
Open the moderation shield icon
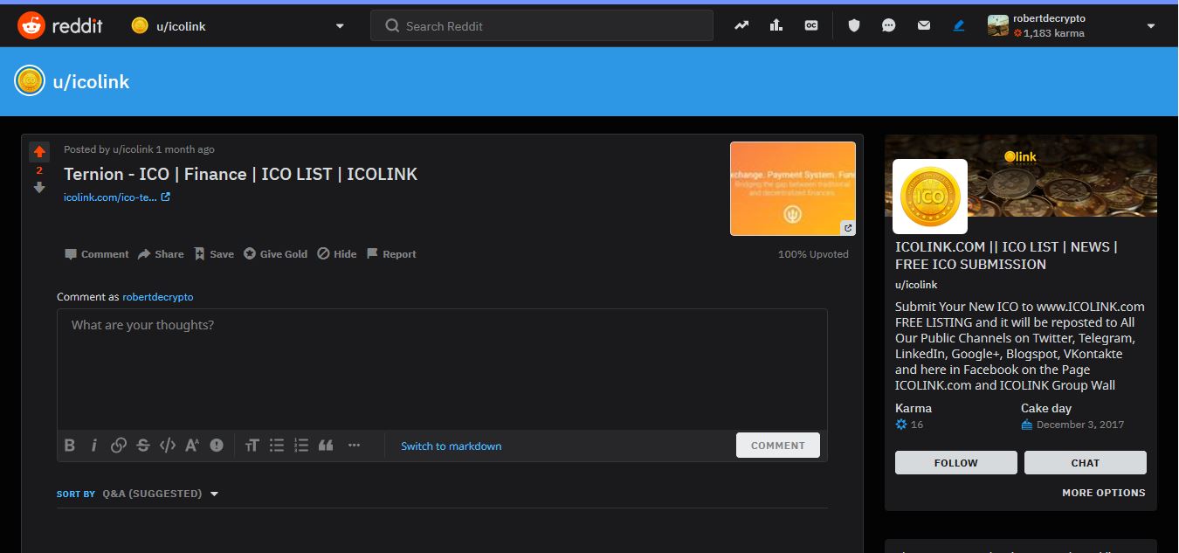854,25
